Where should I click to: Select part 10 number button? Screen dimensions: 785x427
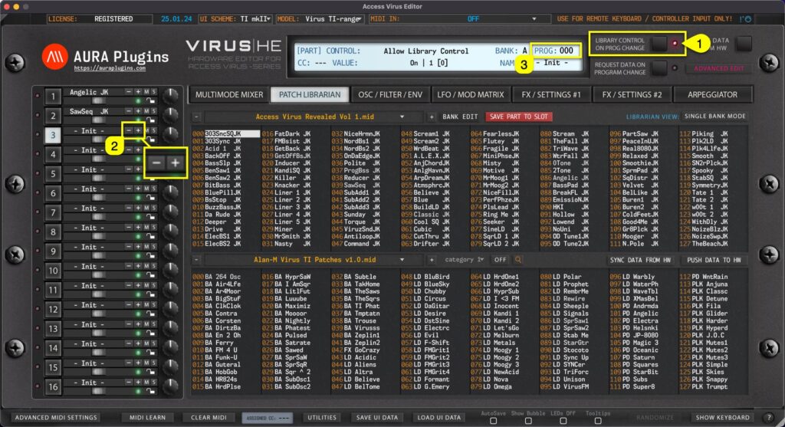53,271
